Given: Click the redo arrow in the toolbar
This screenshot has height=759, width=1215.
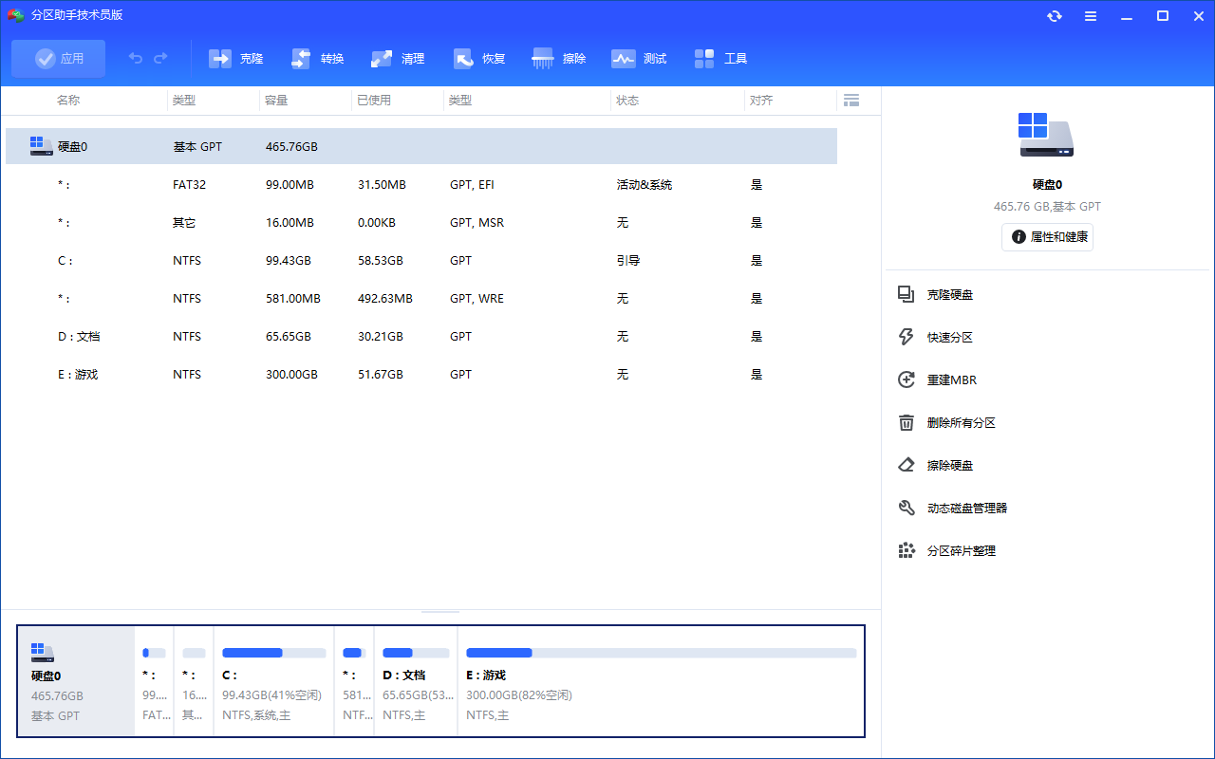Looking at the screenshot, I should (161, 58).
